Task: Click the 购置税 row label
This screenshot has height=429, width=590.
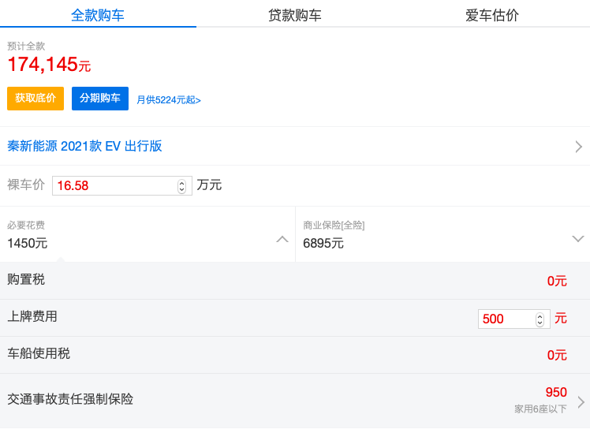Action: point(26,280)
